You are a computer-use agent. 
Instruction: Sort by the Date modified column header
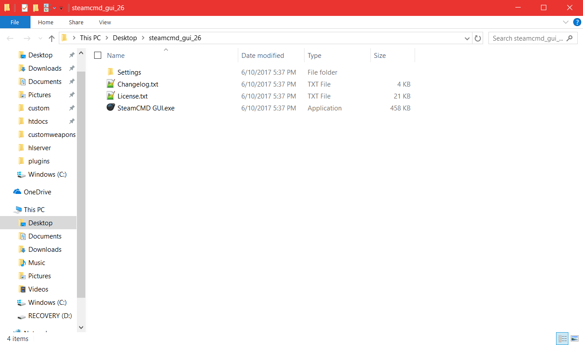(263, 56)
